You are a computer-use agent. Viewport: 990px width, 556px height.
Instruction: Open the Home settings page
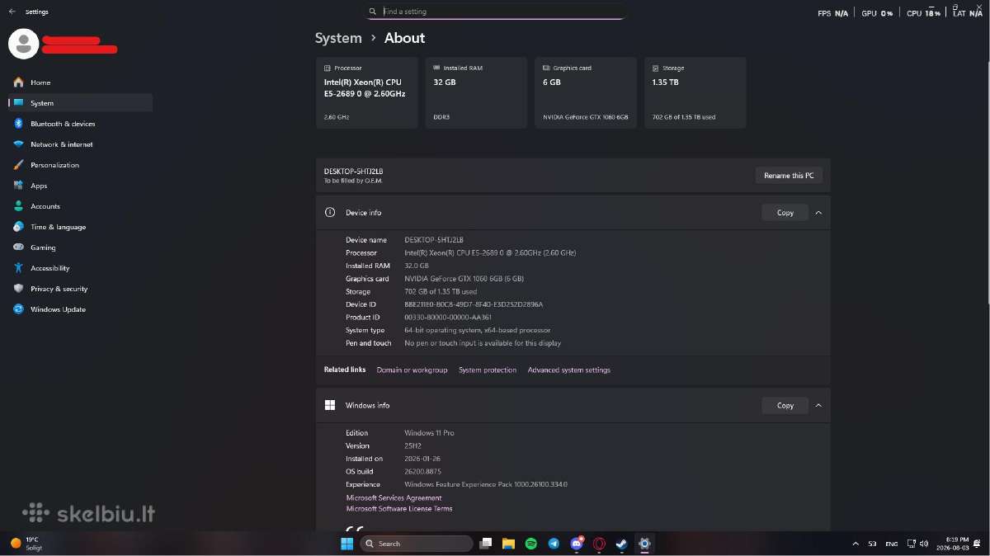[x=80, y=82]
